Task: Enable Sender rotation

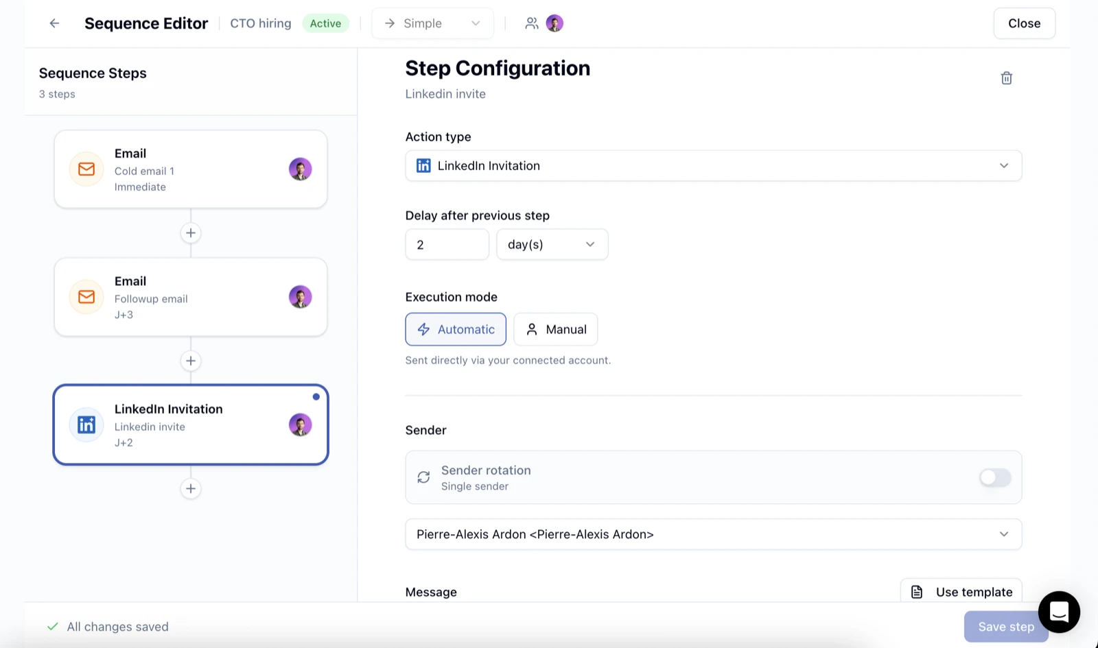Action: tap(994, 477)
